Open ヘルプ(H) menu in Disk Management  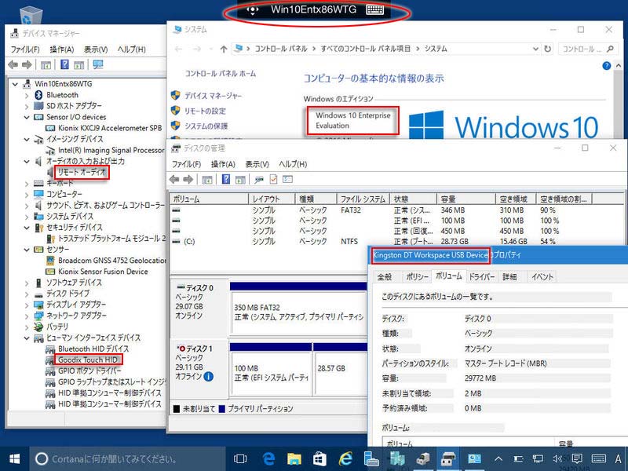pyautogui.click(x=293, y=164)
